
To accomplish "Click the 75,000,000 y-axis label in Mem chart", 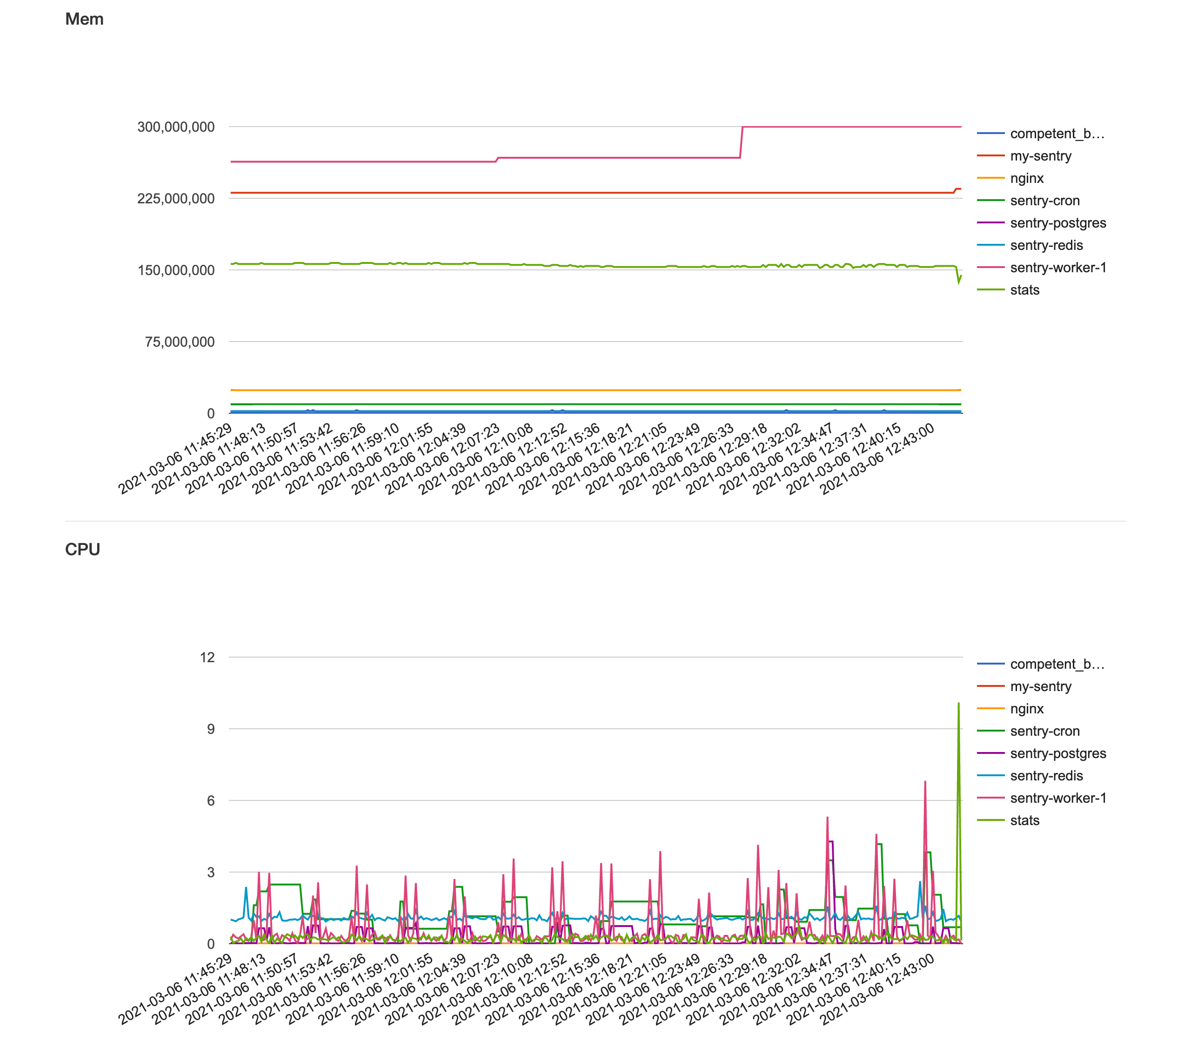I will click(180, 342).
